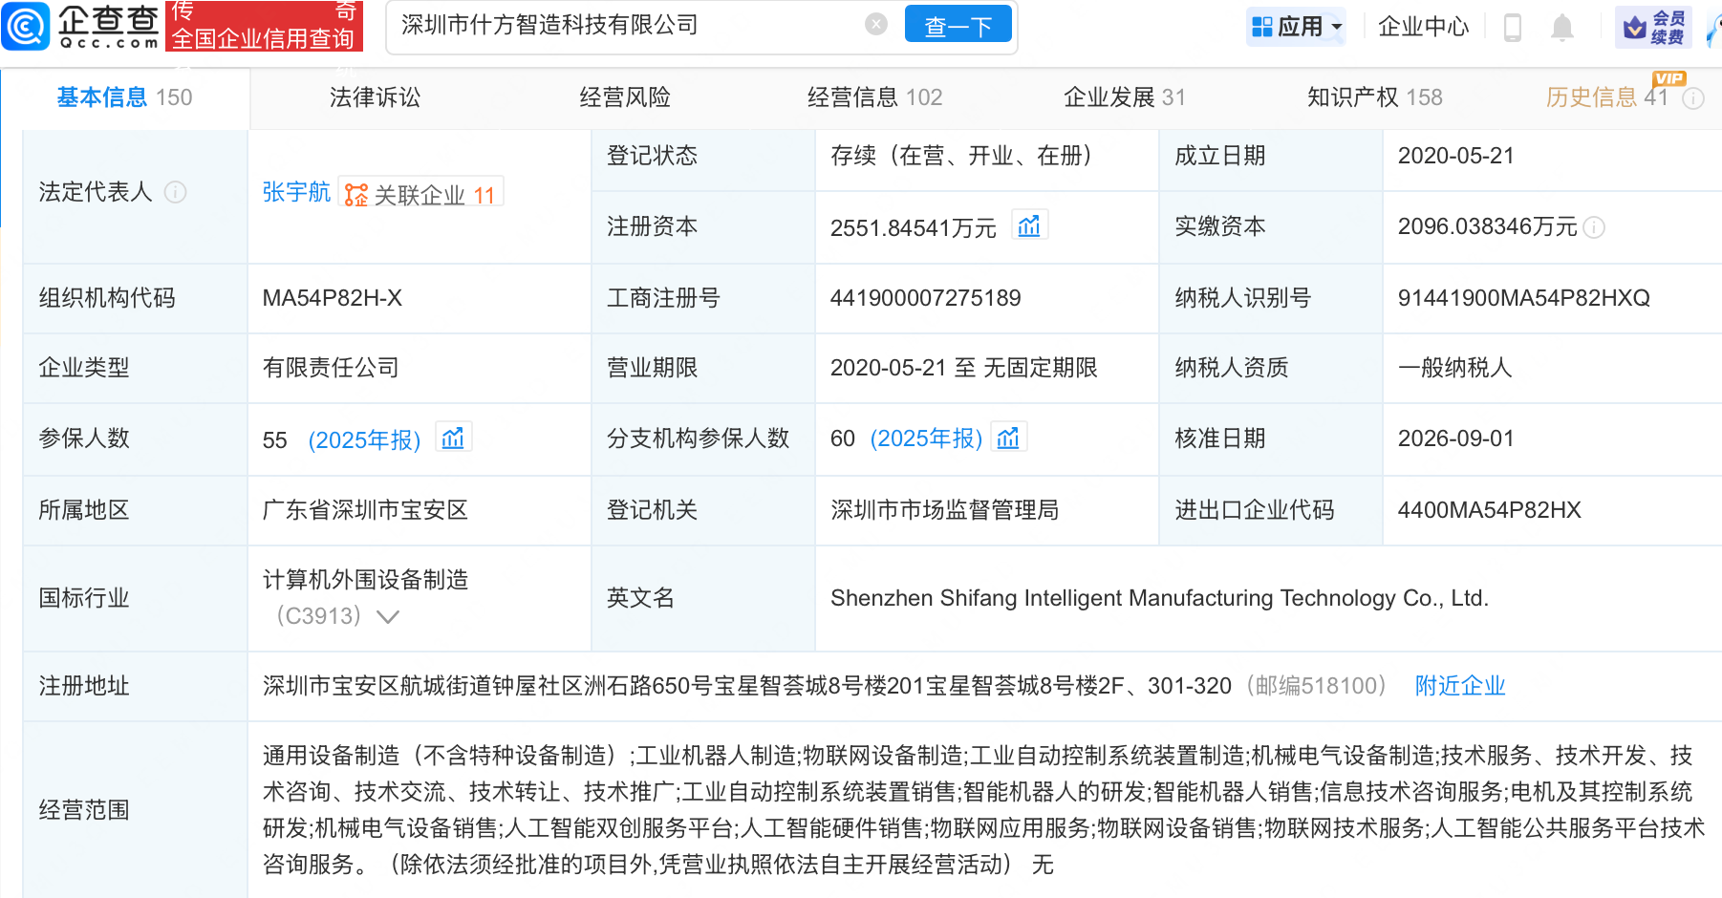Switch to the 知识产权 158 tab
The width and height of the screenshot is (1722, 898).
(1374, 96)
